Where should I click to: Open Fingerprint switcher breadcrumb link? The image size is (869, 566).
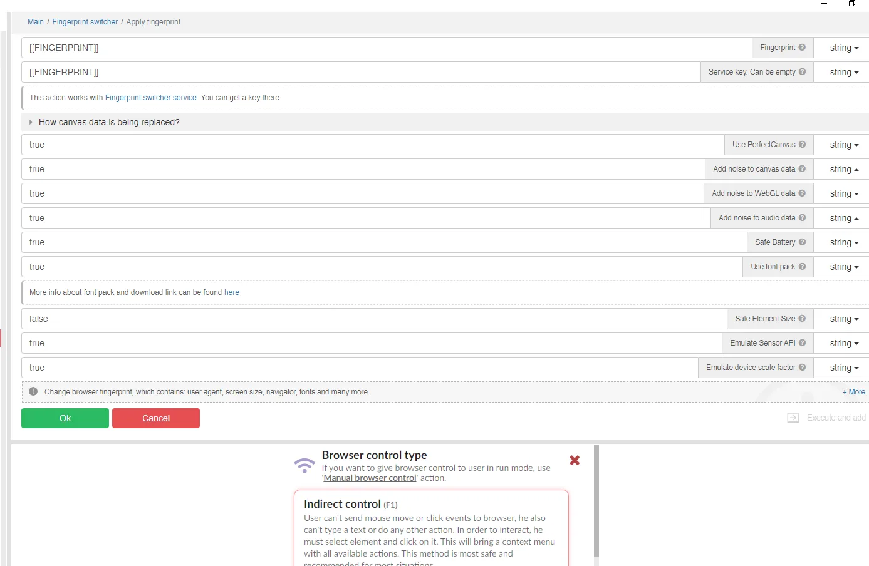[85, 22]
